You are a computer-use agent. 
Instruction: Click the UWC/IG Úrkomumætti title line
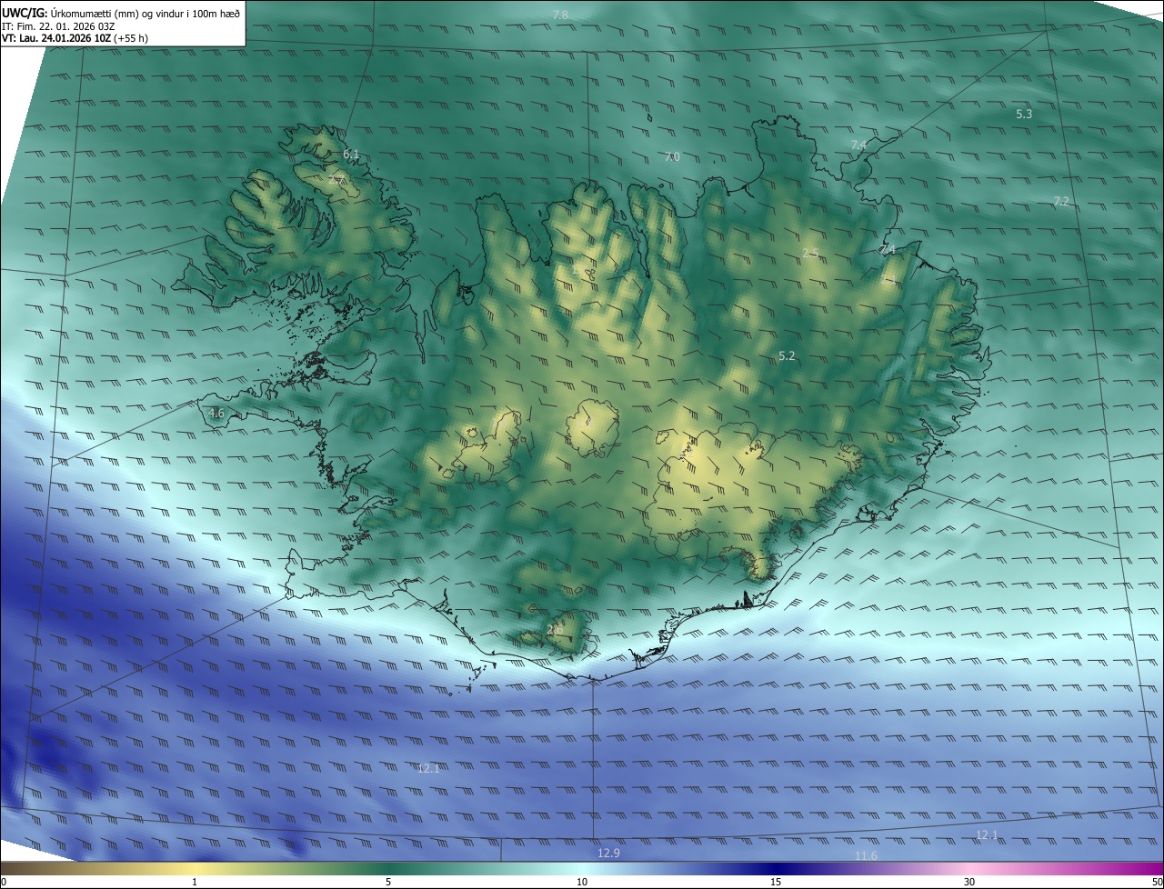coord(121,13)
